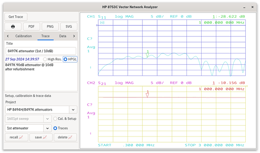Open the 1601pt sweep dropdown arrow
Image resolution: width=260 pixels, height=153 pixels.
[x=47, y=119]
